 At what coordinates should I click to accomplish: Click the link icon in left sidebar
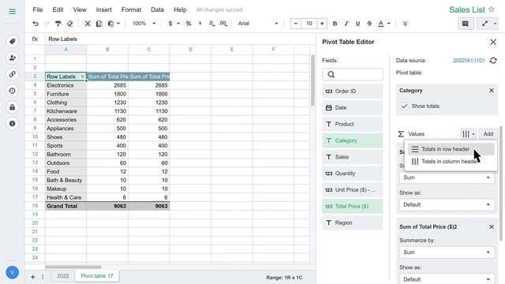pos(13,74)
